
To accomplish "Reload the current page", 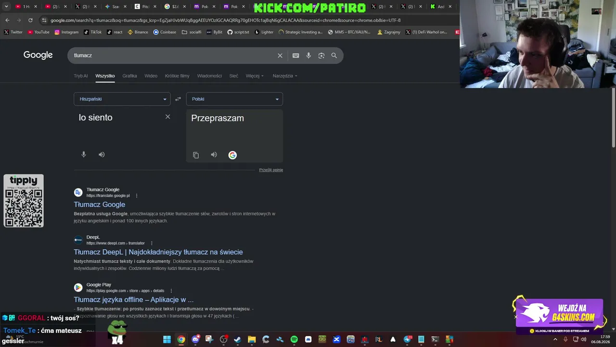I will [30, 20].
